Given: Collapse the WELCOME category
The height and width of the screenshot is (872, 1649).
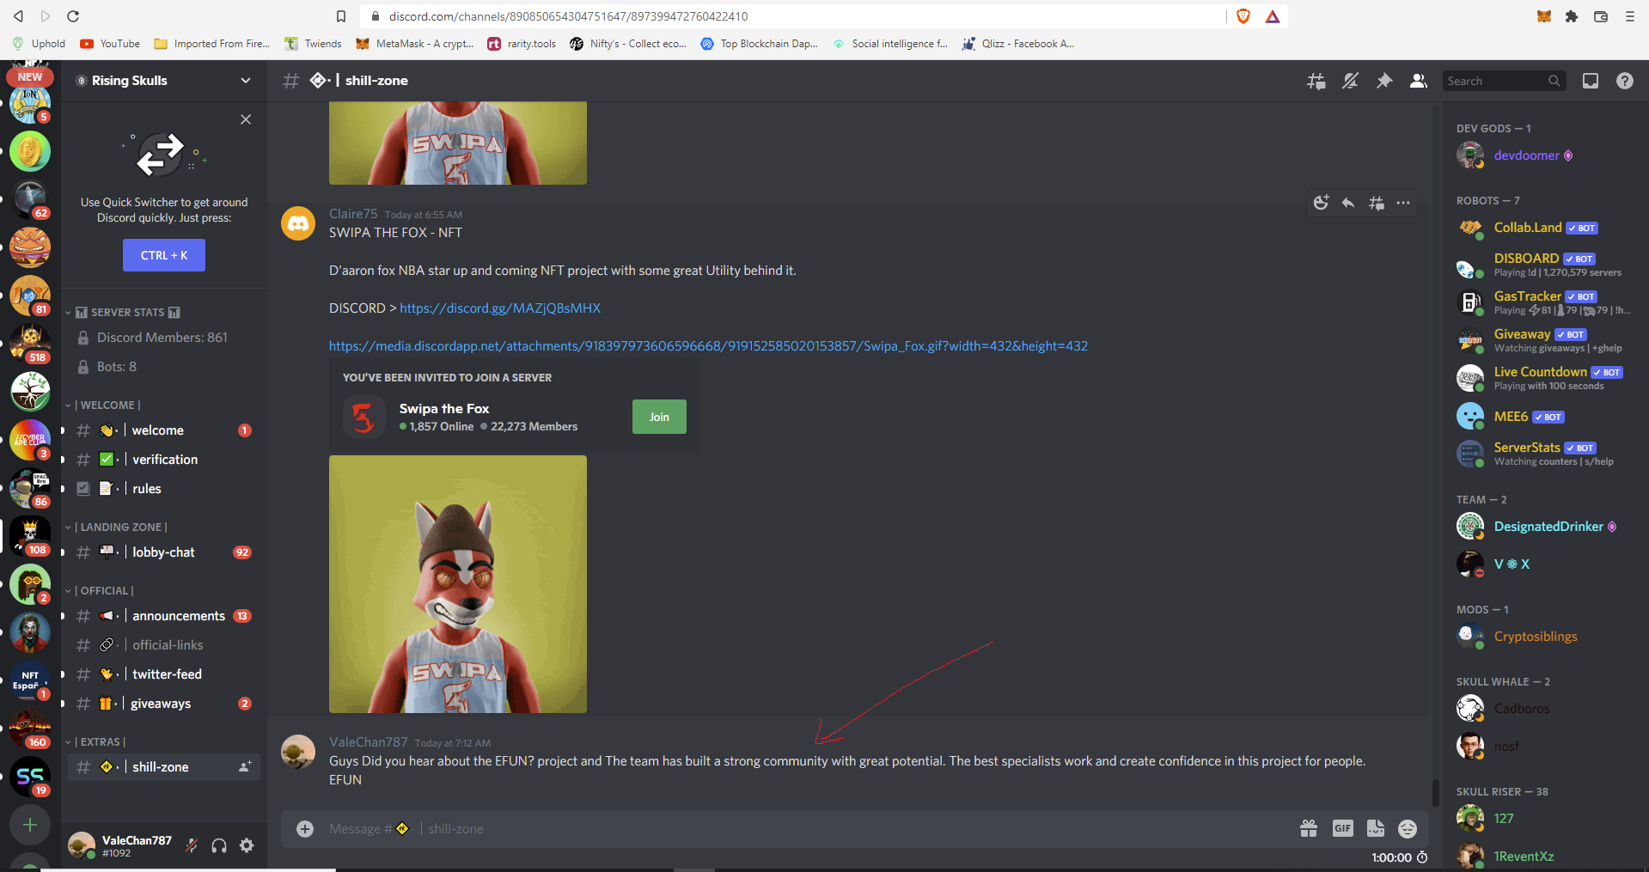Looking at the screenshot, I should pyautogui.click(x=103, y=405).
